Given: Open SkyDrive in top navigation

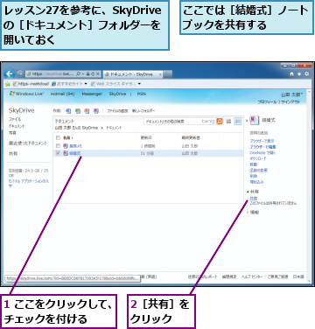Looking at the screenshot, I should (117, 94).
